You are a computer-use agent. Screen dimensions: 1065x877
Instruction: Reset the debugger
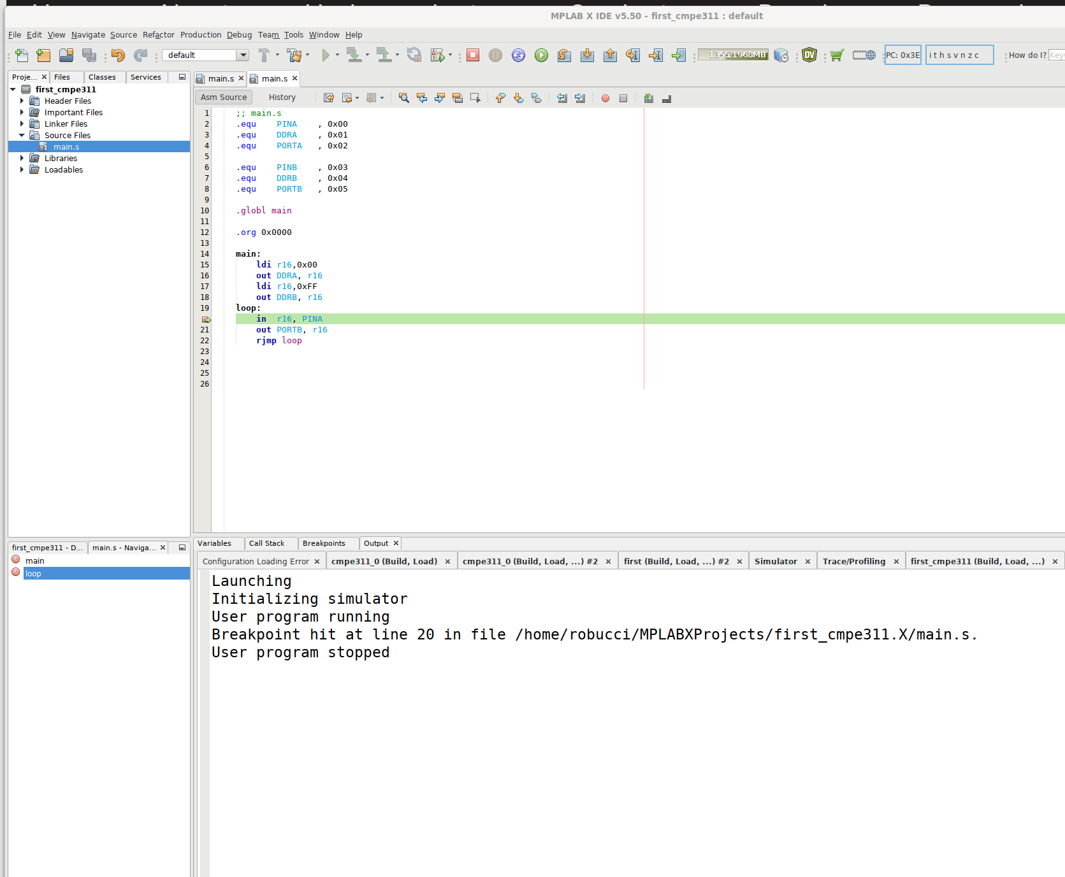click(x=519, y=55)
